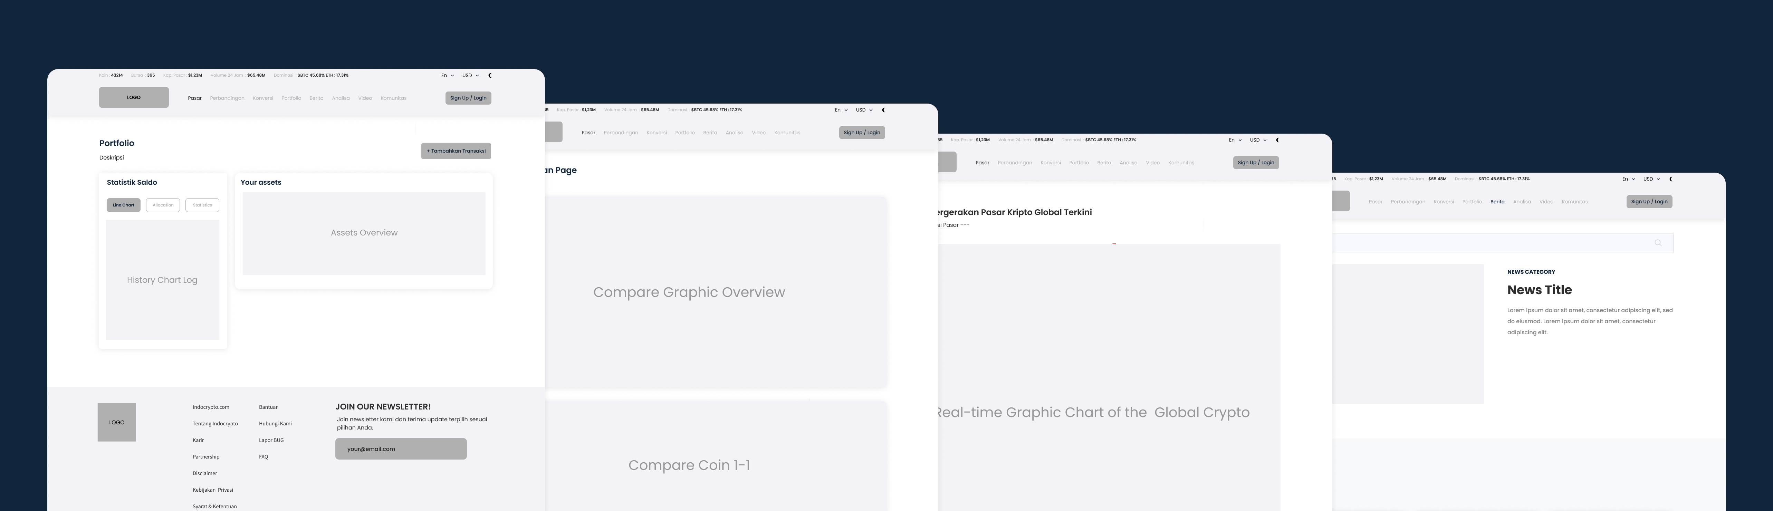Select the Line Chart toggle
1773x511 pixels.
[123, 205]
